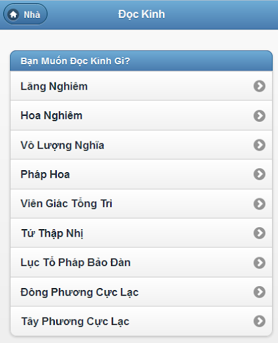
Task: Click the Nhà home button
Action: point(25,15)
